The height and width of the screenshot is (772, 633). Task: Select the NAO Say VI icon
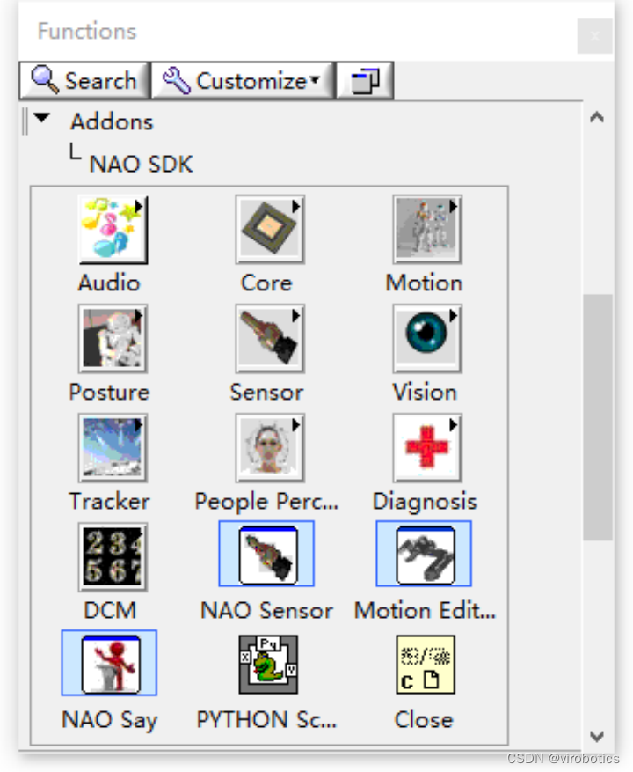(110, 663)
